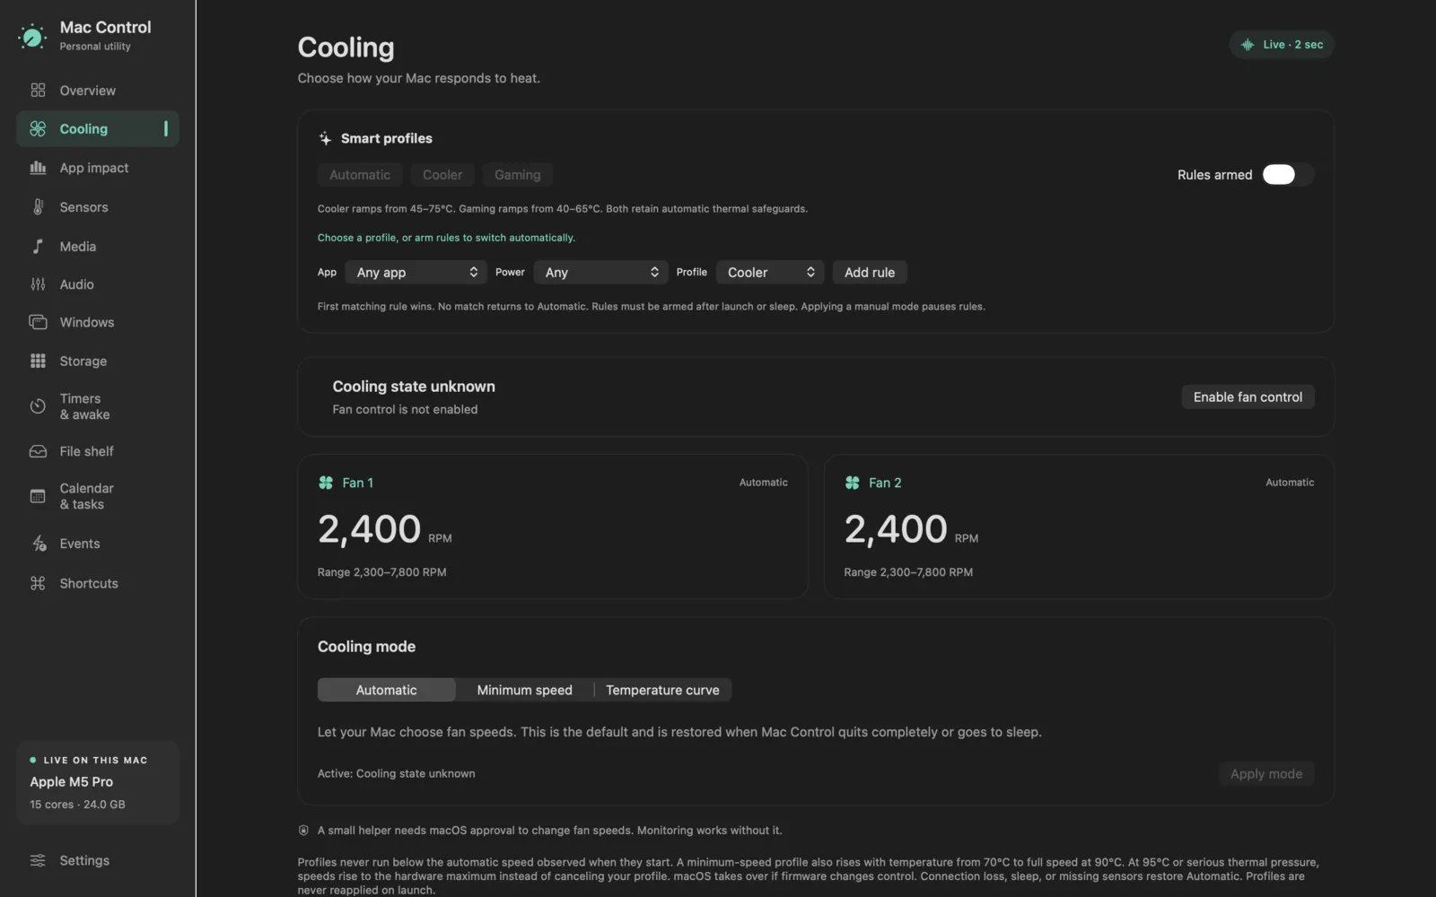
Task: Click the Apply mode button
Action: (1265, 773)
